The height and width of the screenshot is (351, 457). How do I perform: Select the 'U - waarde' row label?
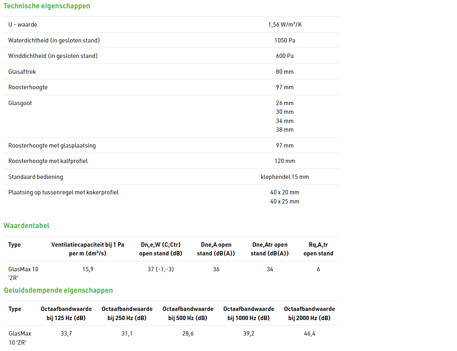(23, 25)
